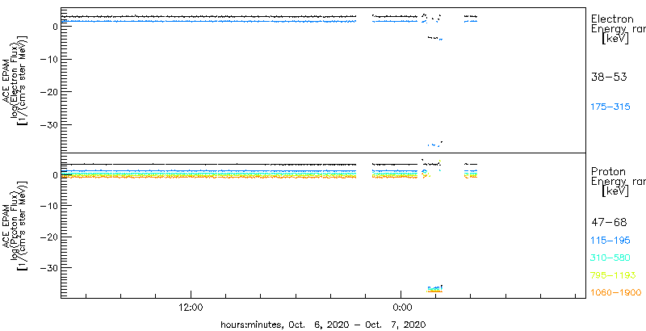Click the -30 tick label on the electron plot
Screen dimensions: 646x331
[x=47, y=124]
